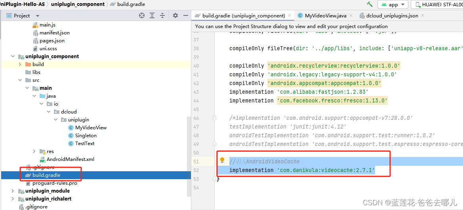
Task: Open the app run configuration dropdown
Action: click(x=393, y=4)
